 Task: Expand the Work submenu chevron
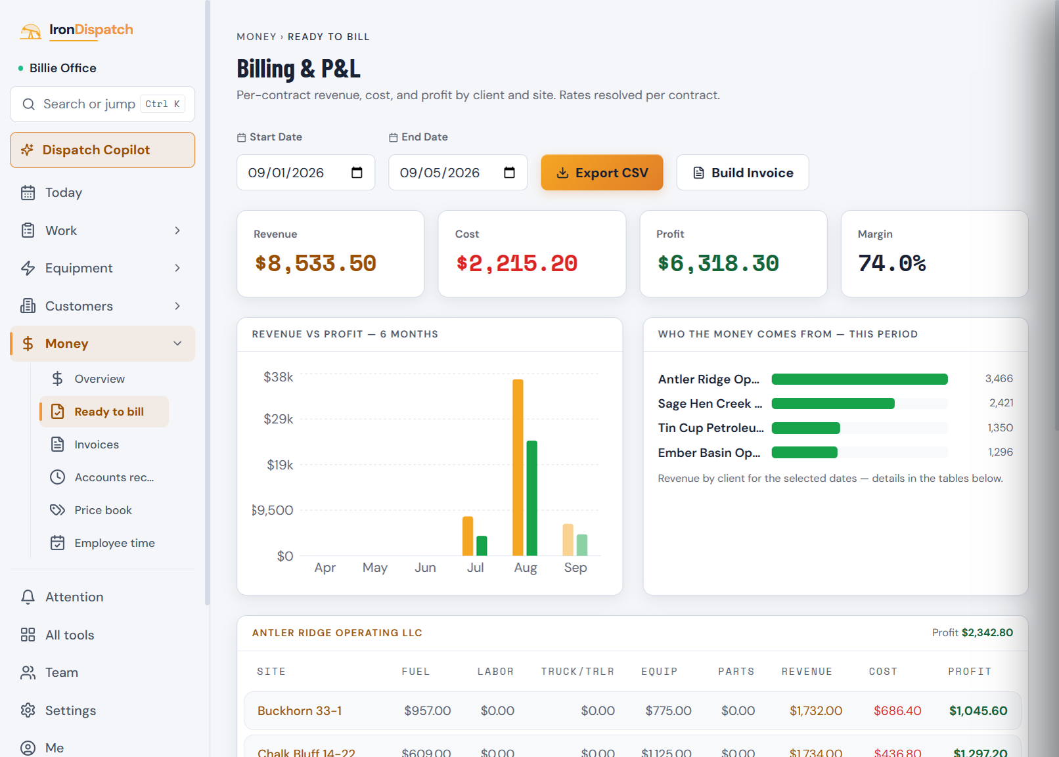(177, 230)
